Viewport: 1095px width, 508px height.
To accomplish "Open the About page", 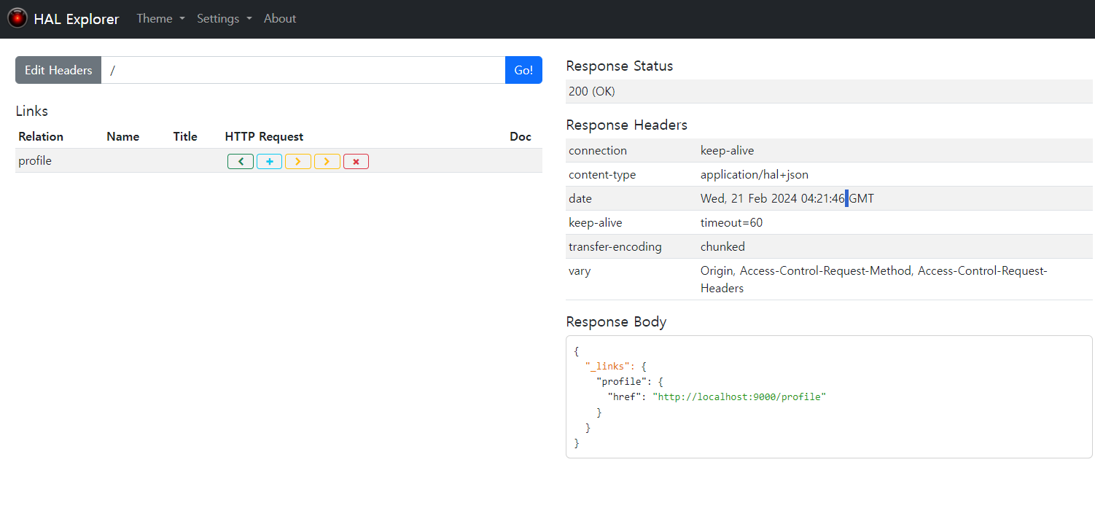I will pos(280,19).
